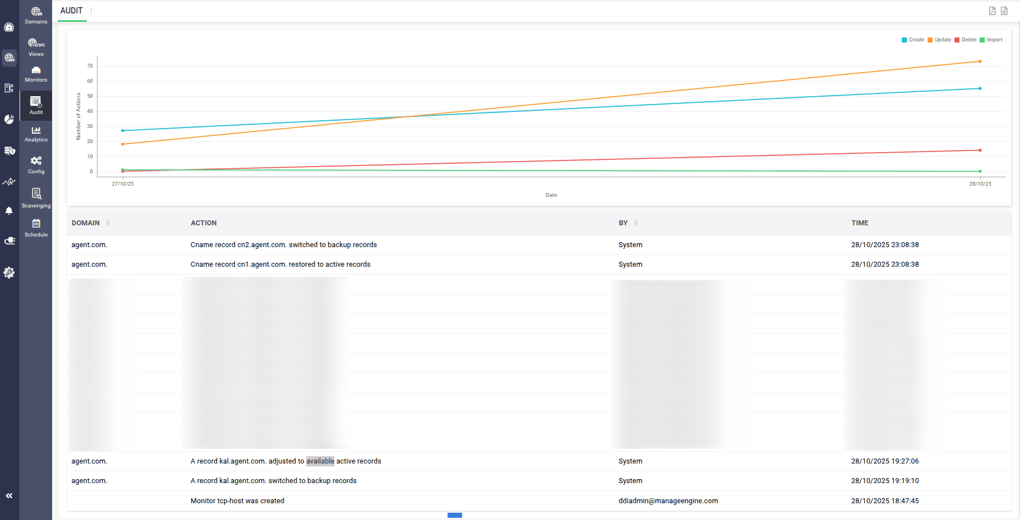Open the Config section

pos(36,165)
